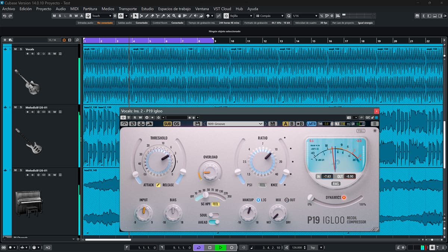
Task: Open the 15 / 16 track visibility filter
Action: tap(52, 40)
